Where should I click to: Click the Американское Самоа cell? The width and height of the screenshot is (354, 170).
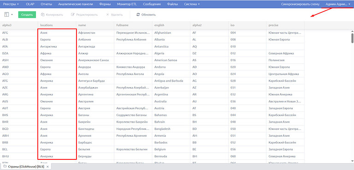click(x=95, y=60)
